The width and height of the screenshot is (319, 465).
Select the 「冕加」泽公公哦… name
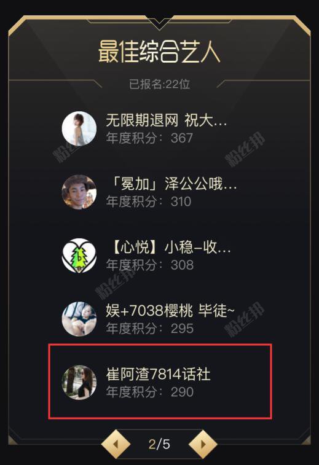tap(171, 184)
